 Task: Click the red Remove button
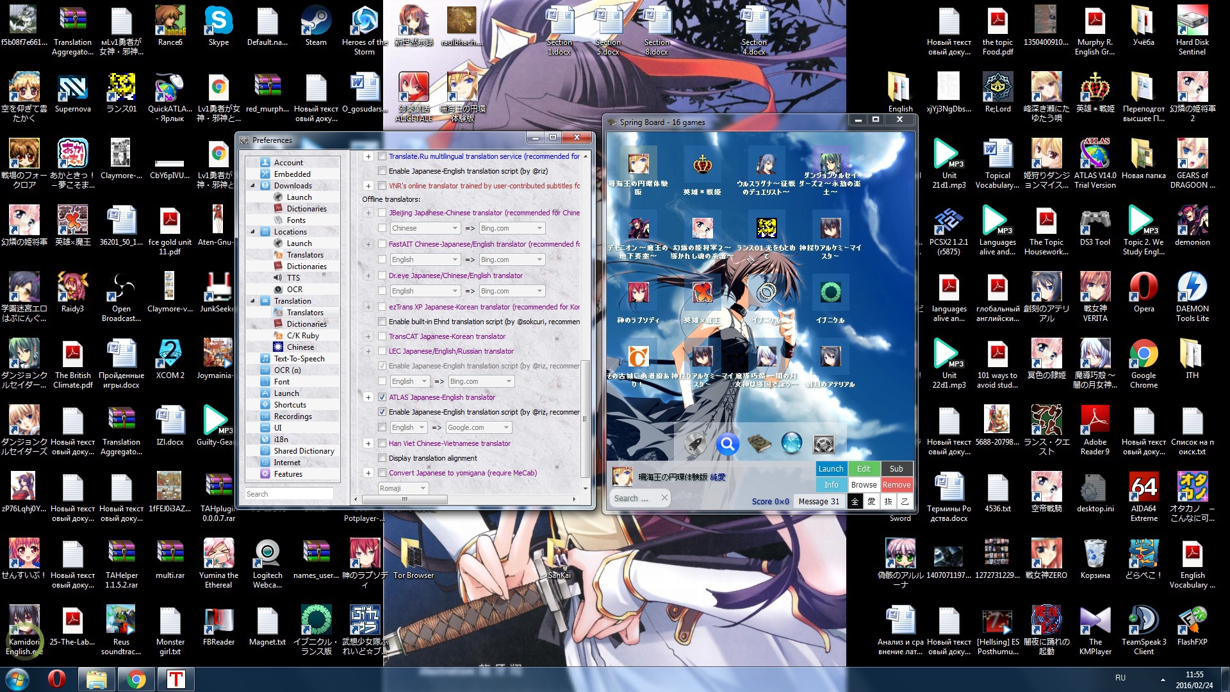[x=896, y=485]
